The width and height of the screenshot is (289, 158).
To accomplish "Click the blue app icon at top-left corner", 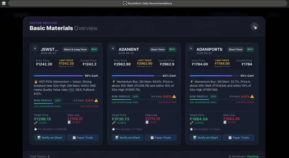I will point(4,3).
